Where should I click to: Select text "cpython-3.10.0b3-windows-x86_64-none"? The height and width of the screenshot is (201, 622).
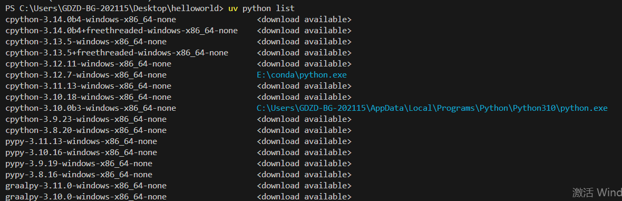pyautogui.click(x=91, y=109)
